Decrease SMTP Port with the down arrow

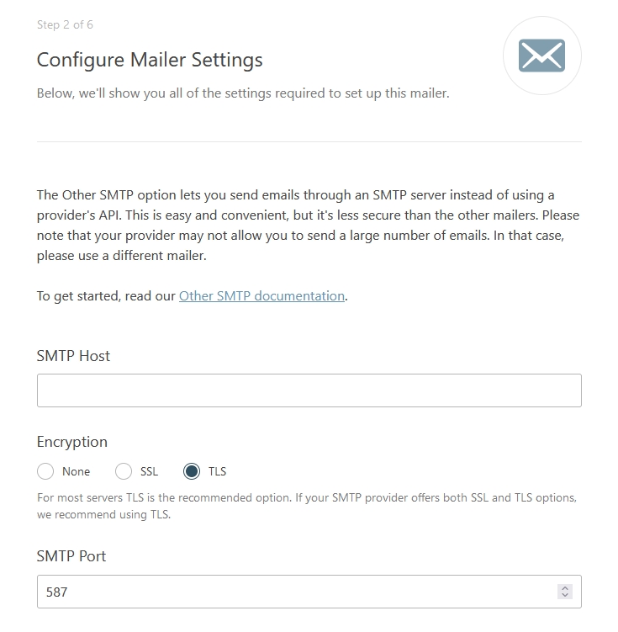(565, 595)
